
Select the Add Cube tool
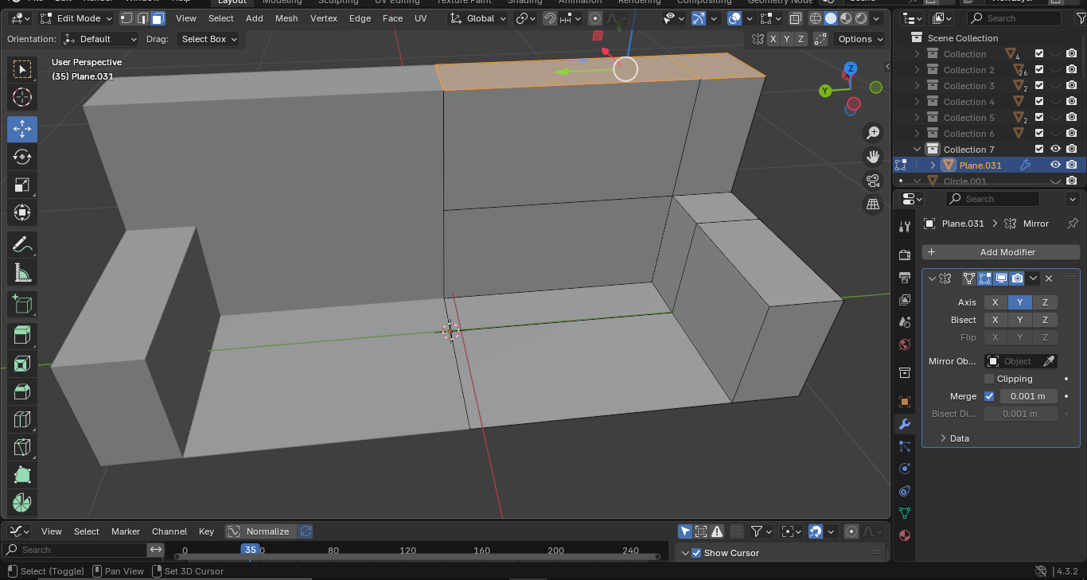click(22, 304)
